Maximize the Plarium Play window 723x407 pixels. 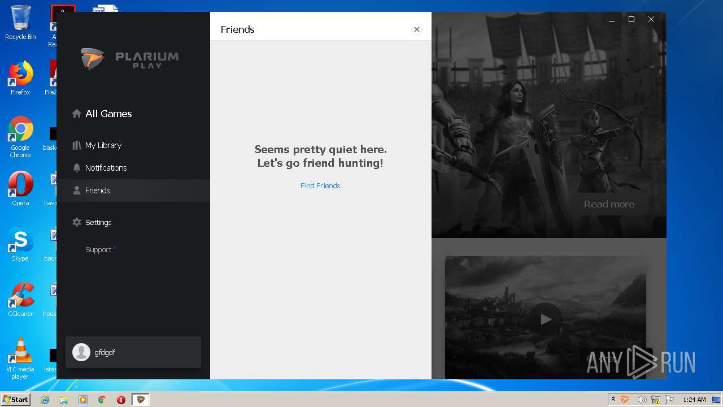click(x=631, y=20)
